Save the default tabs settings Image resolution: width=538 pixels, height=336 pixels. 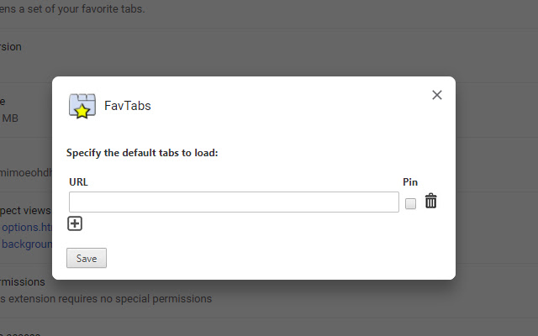[x=87, y=259]
